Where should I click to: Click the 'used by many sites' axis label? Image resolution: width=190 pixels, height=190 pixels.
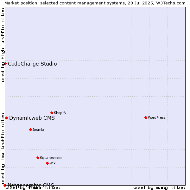159,188
